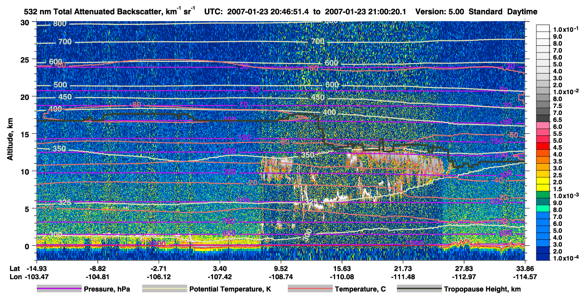Click the '325' potential temperature contour label

click(x=64, y=203)
